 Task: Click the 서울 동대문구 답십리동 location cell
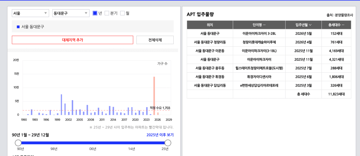pos(210,85)
